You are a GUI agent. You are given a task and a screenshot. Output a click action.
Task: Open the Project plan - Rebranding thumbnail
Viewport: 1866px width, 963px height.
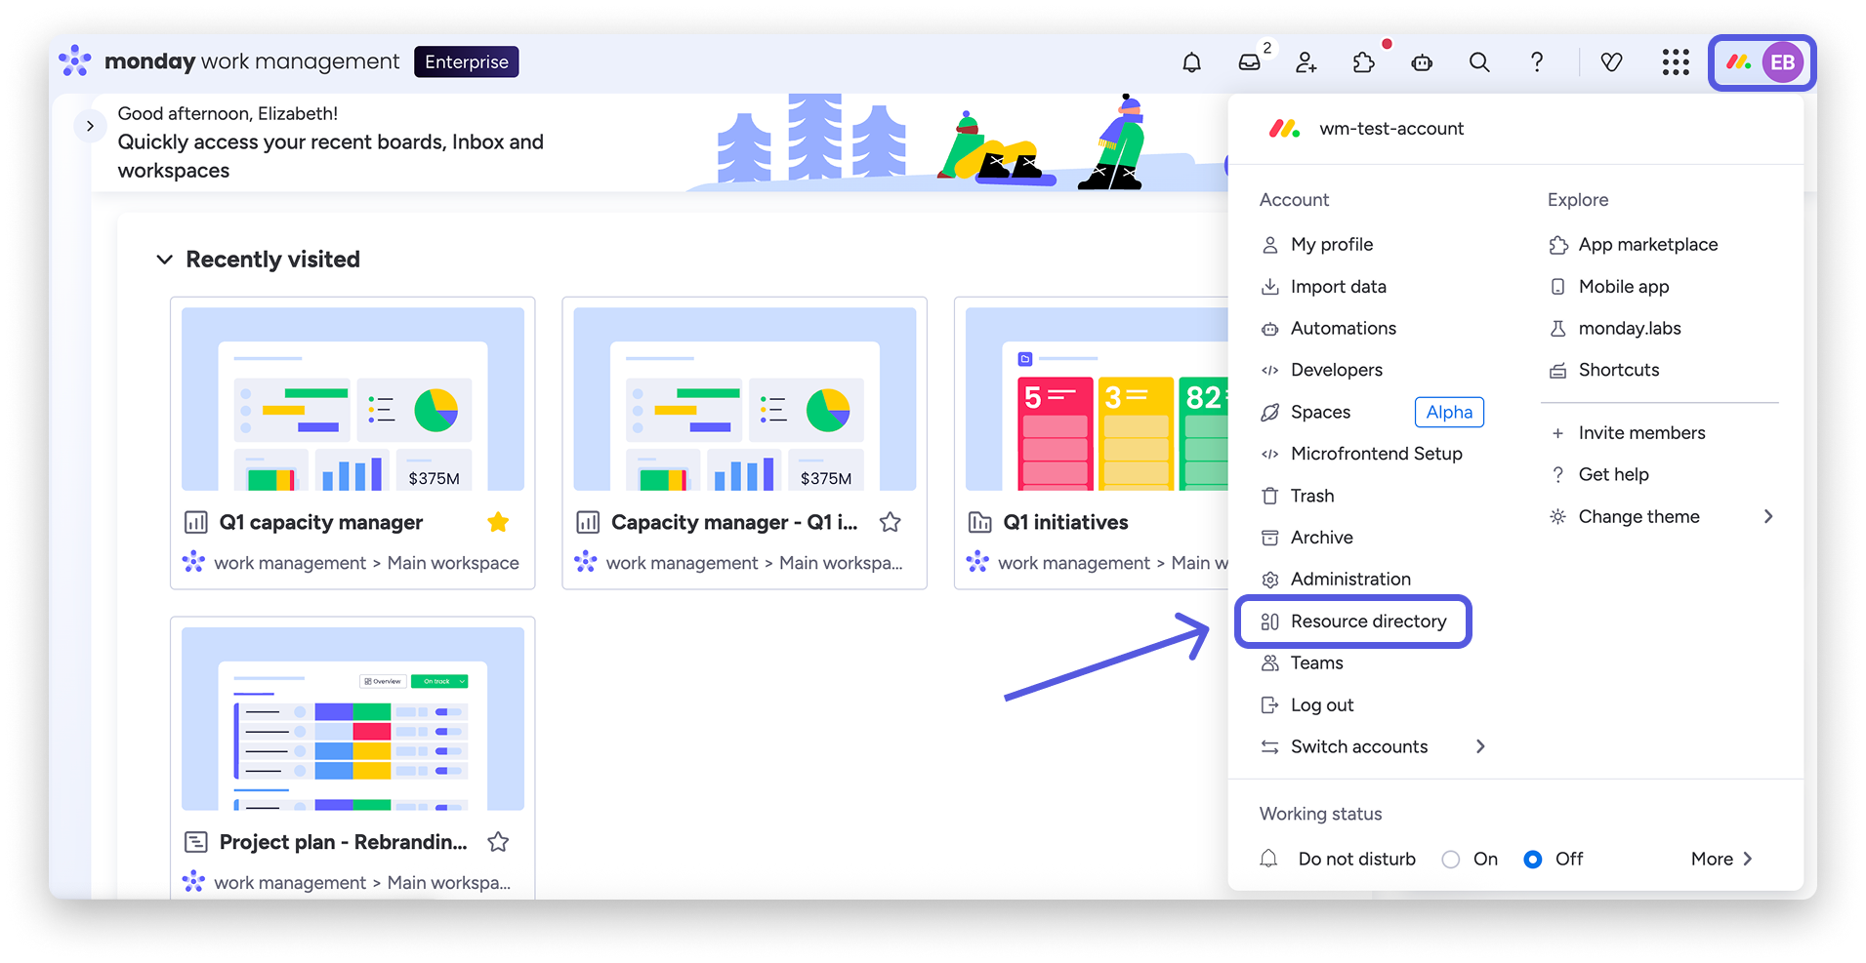pyautogui.click(x=352, y=719)
